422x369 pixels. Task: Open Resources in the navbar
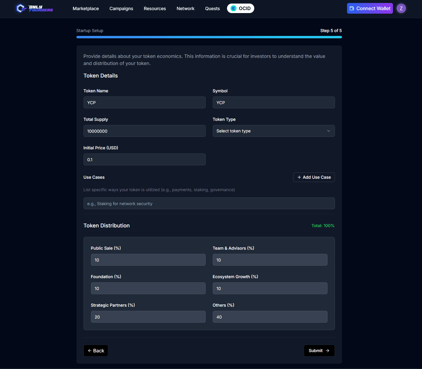[155, 9]
